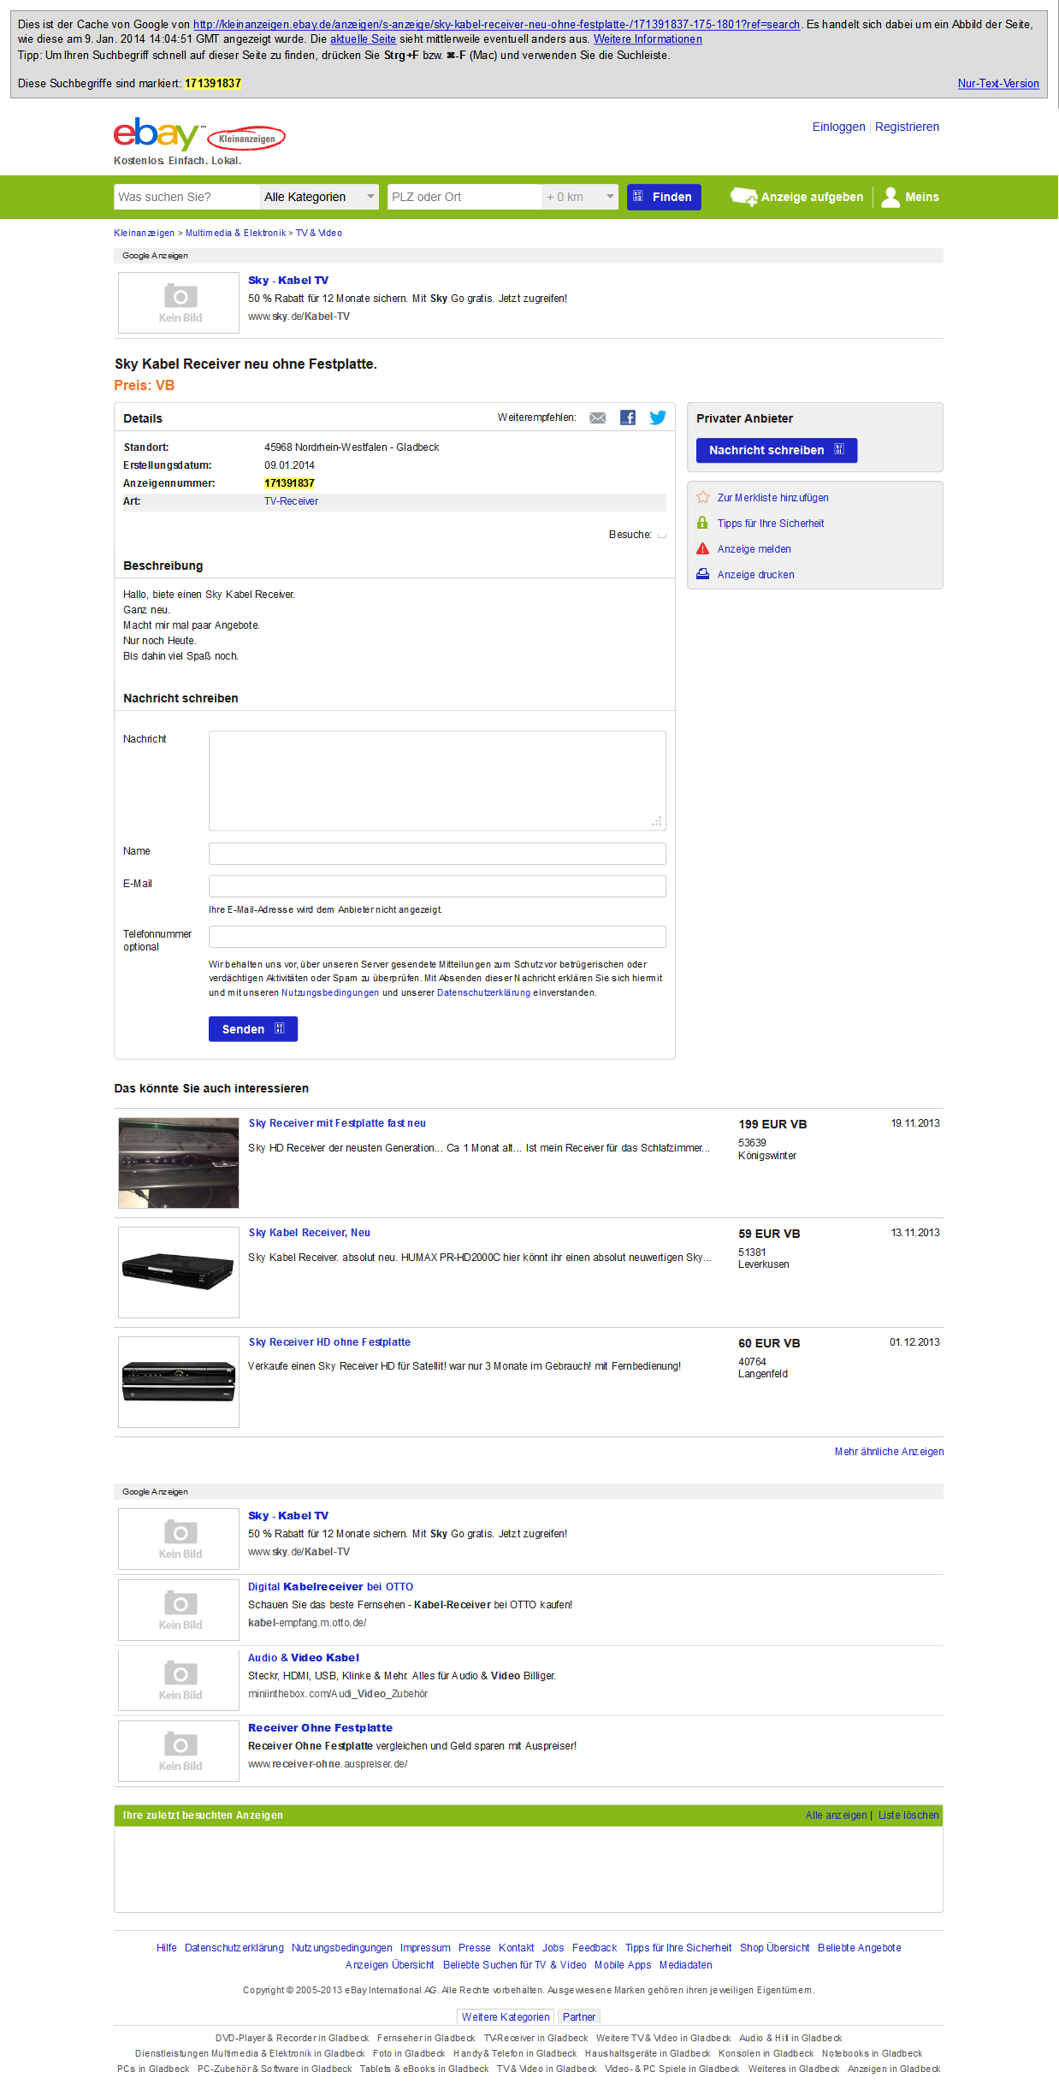Open Datenschutzerklärung link in message form
The image size is (1059, 2090).
[483, 992]
